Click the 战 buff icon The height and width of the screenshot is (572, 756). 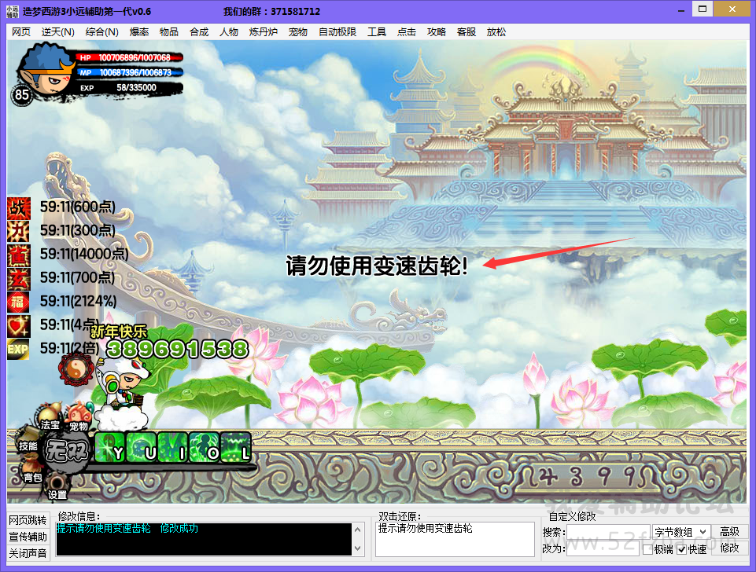click(x=18, y=208)
